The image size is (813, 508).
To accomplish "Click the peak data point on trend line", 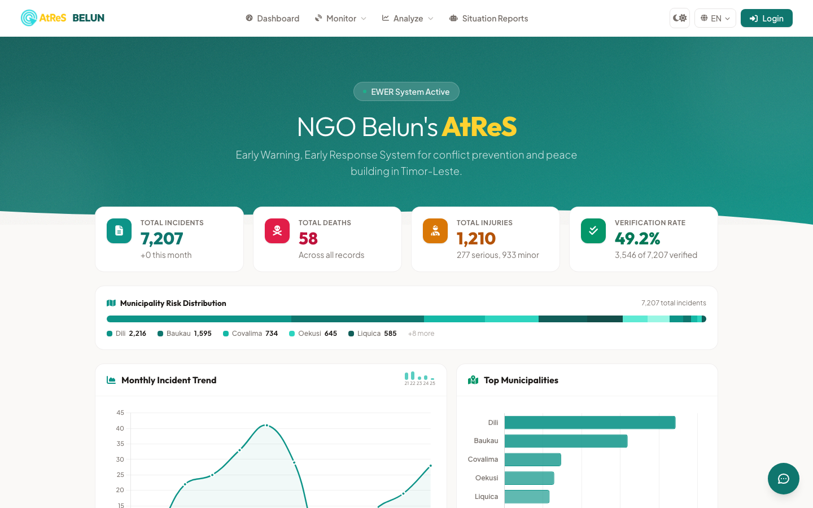I will tap(266, 425).
